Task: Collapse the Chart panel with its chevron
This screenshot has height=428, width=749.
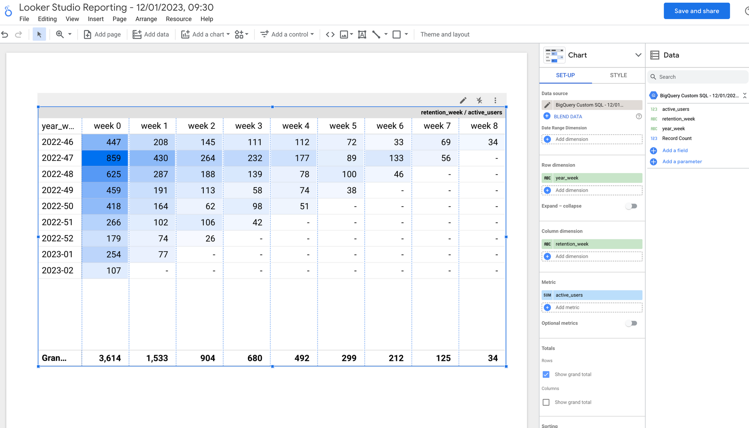Action: click(638, 55)
